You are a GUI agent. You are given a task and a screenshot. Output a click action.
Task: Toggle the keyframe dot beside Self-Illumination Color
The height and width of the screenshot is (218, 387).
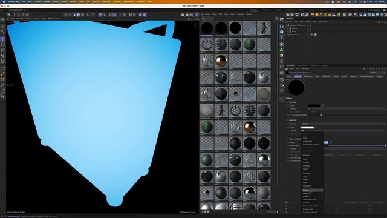tap(288, 142)
